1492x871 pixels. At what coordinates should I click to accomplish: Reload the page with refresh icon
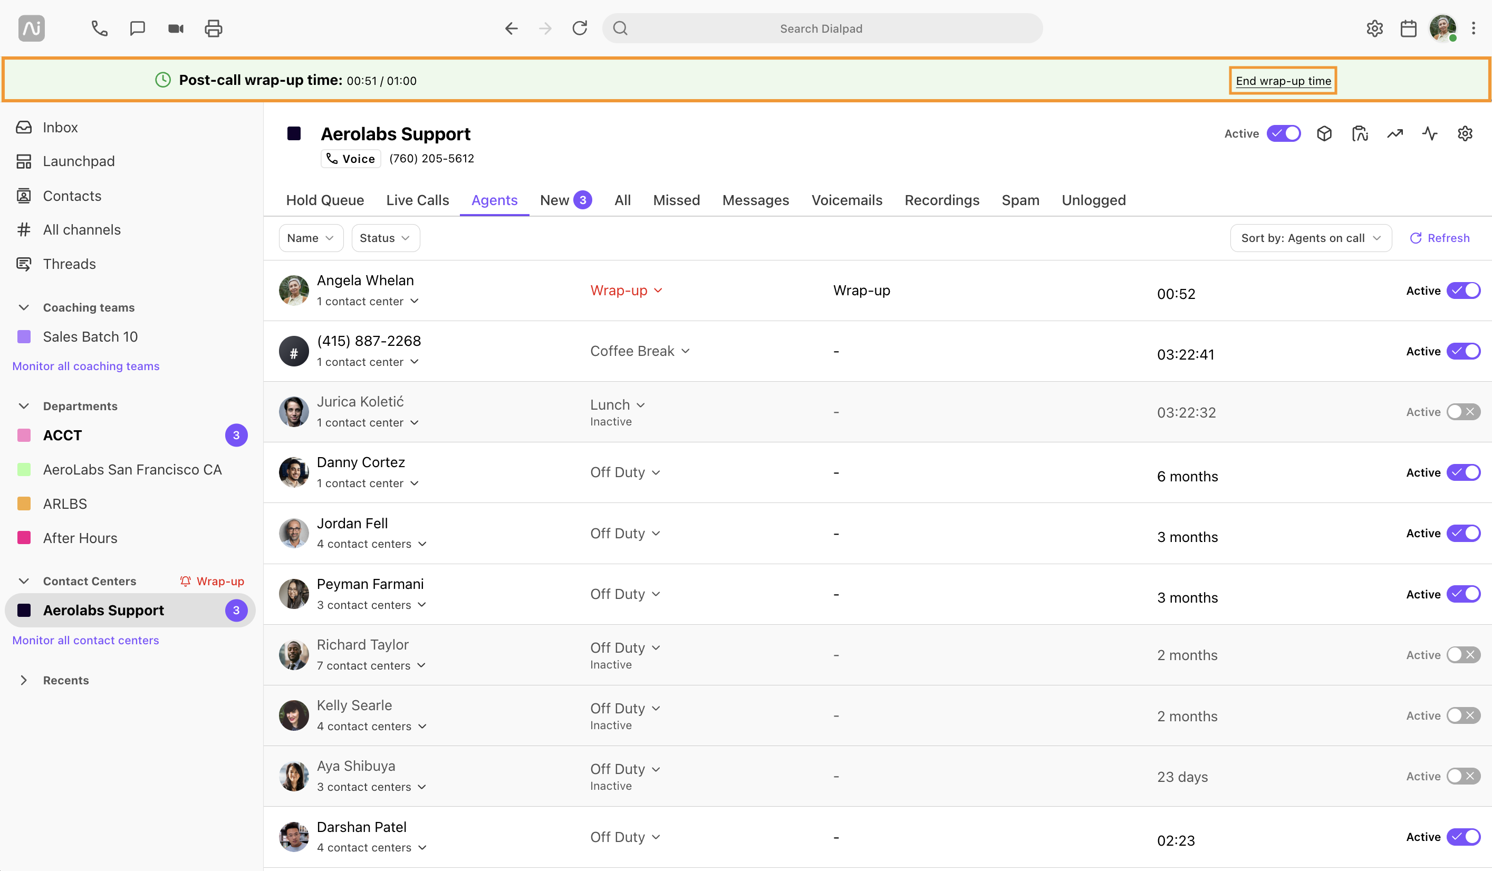tap(580, 28)
